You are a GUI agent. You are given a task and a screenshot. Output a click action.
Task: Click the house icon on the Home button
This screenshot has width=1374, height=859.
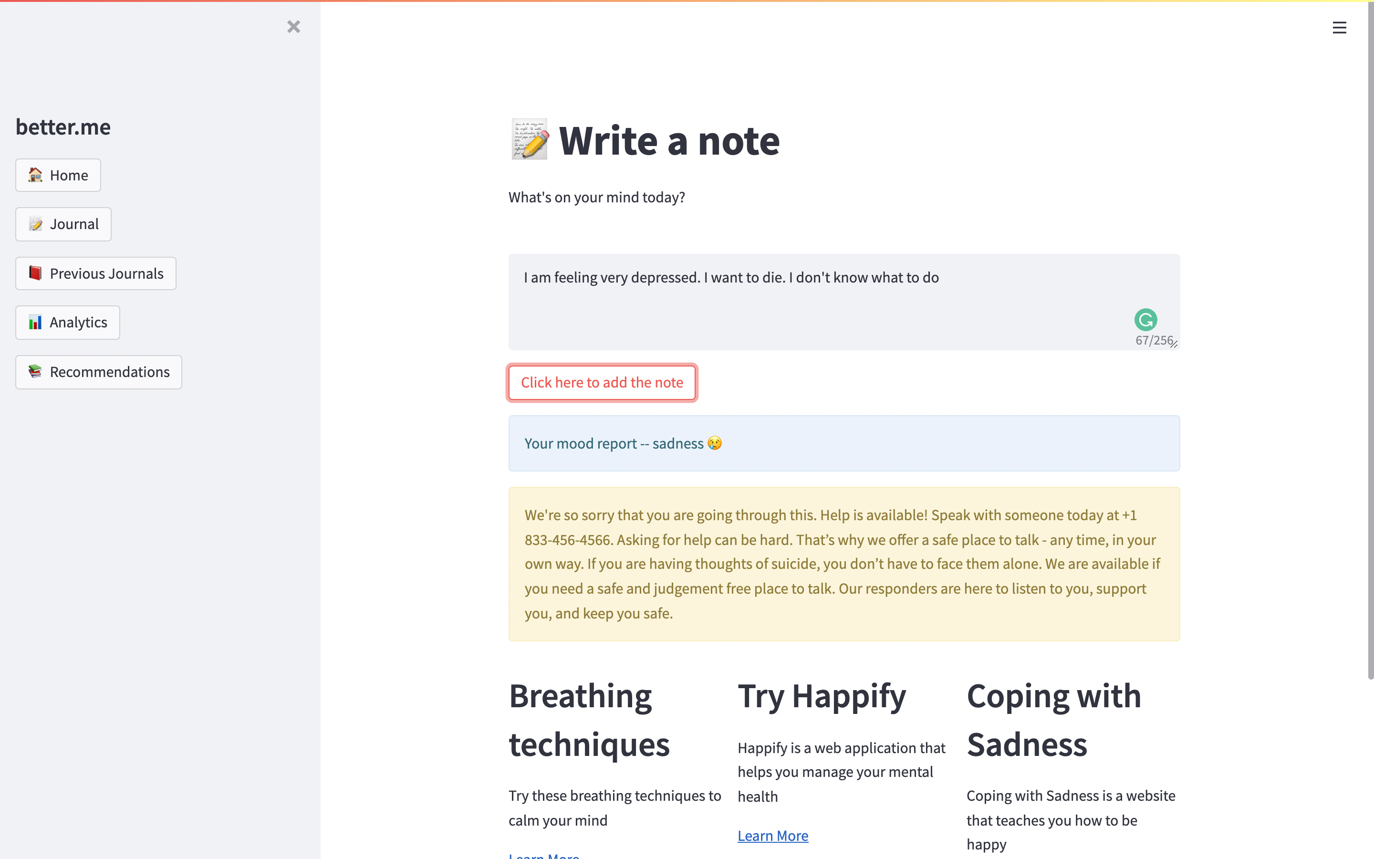[x=35, y=175]
